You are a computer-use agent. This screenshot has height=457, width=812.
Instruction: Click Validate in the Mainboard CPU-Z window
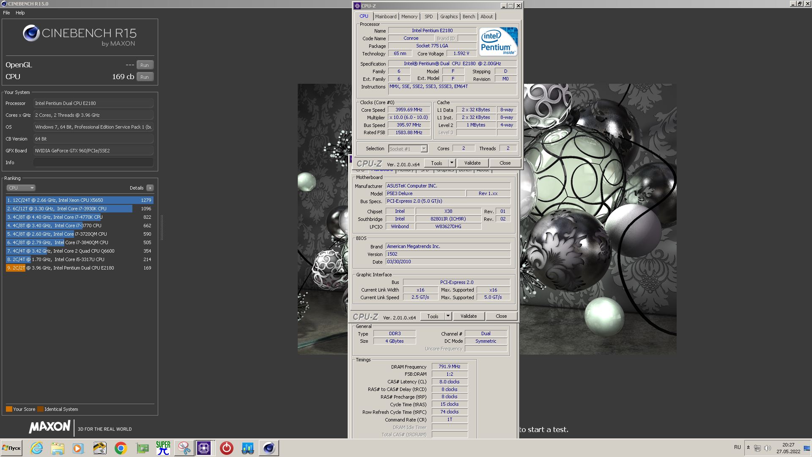tap(469, 316)
